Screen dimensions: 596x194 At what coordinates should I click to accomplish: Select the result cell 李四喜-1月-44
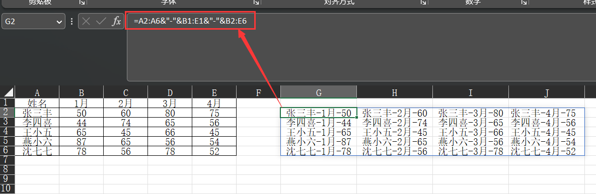click(319, 122)
